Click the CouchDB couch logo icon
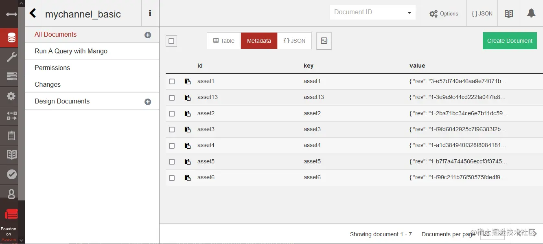This screenshot has height=244, width=543. tap(11, 214)
